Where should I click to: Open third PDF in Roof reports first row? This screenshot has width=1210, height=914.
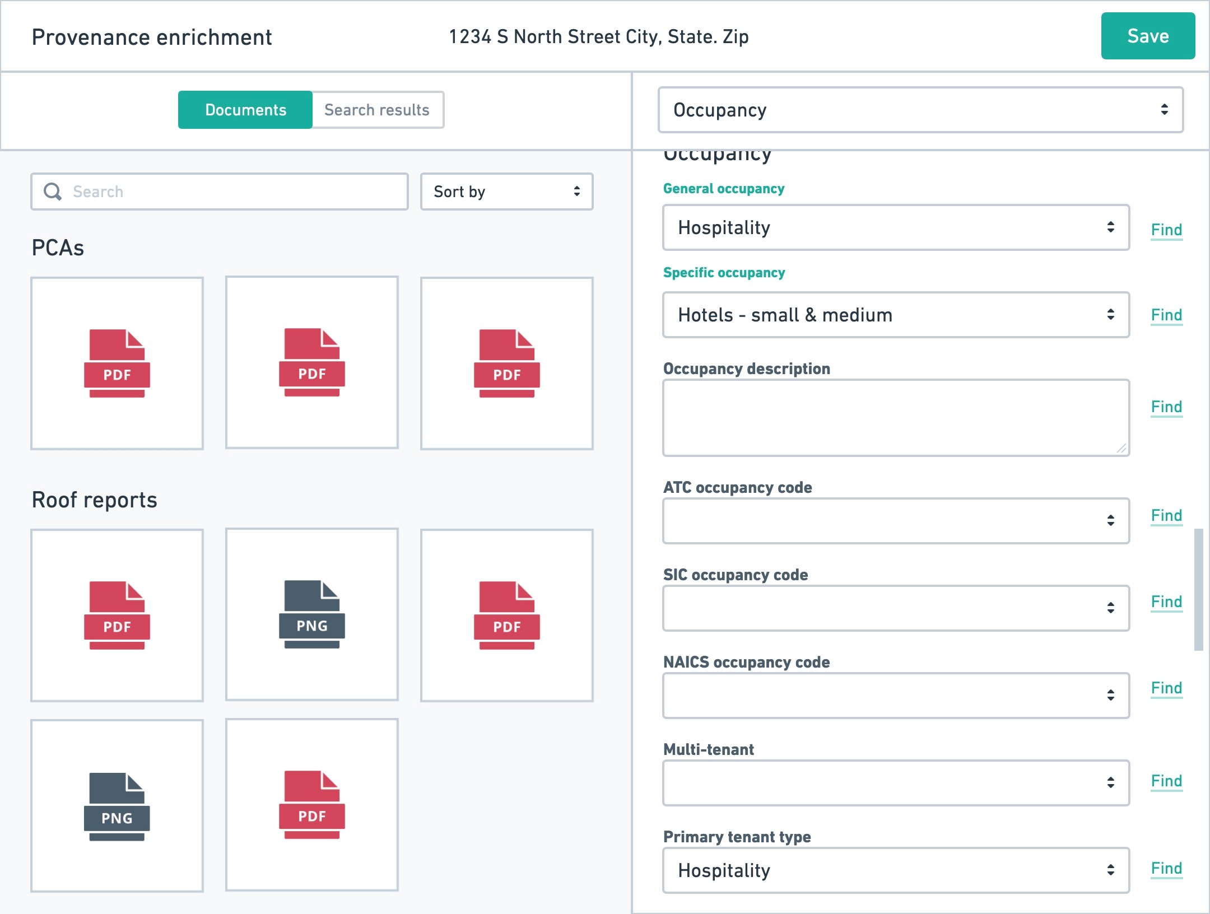507,615
